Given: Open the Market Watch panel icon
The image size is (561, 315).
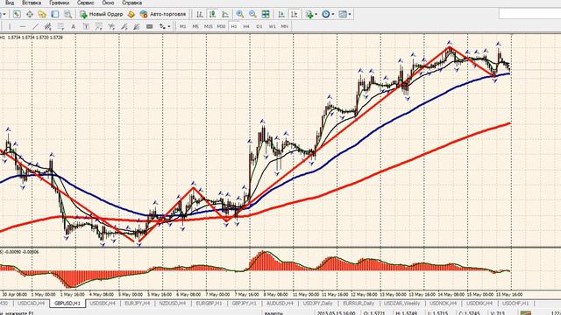Looking at the screenshot, I should [x=17, y=14].
